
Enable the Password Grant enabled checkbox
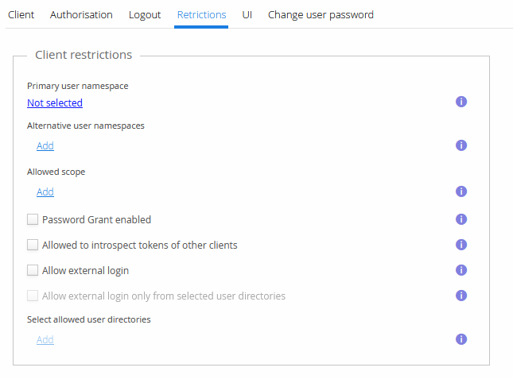pos(33,219)
